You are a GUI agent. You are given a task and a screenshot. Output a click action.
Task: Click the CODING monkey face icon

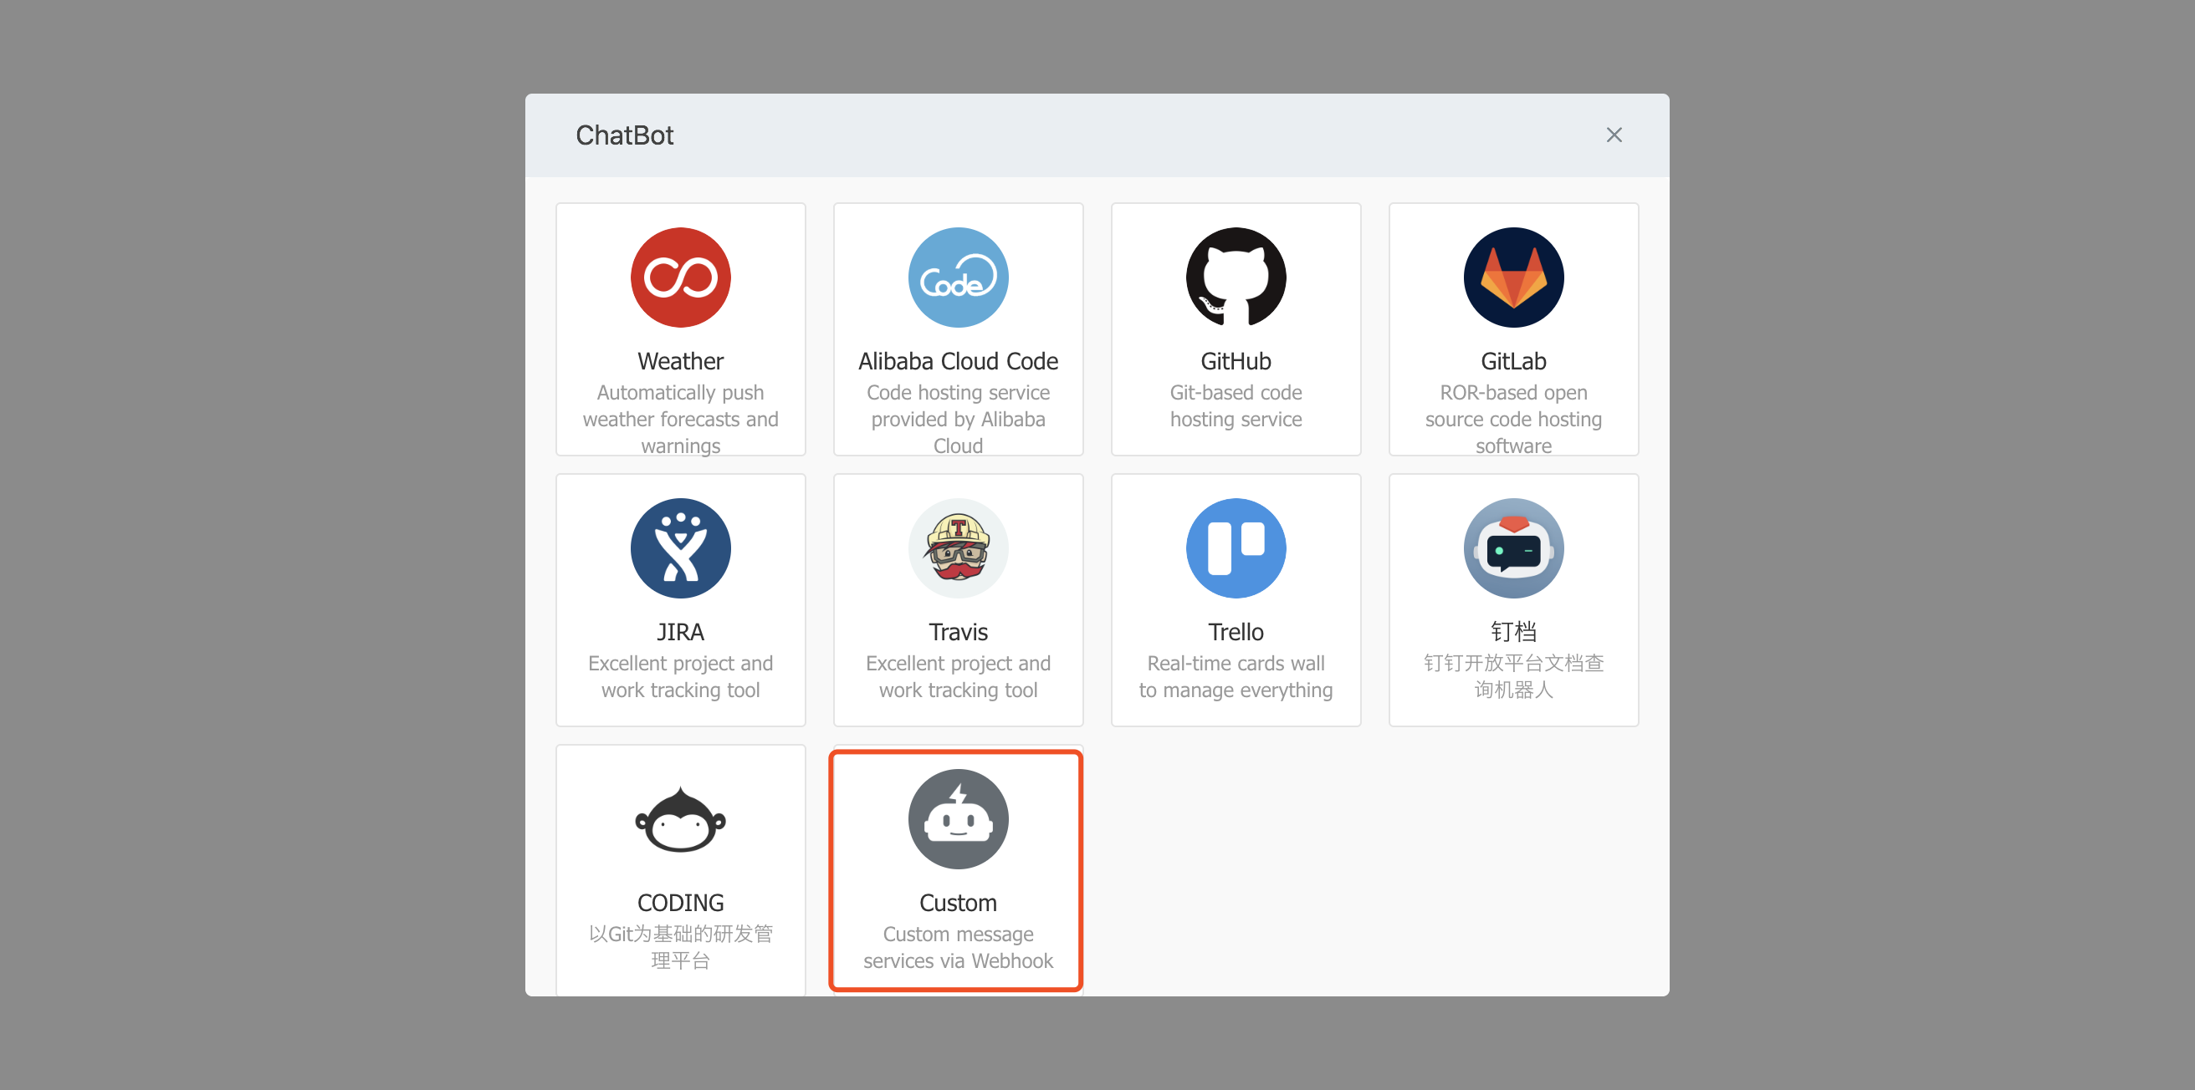coord(680,818)
